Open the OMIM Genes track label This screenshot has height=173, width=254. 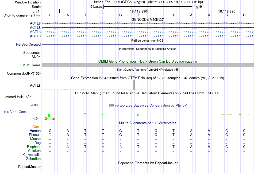(30, 65)
